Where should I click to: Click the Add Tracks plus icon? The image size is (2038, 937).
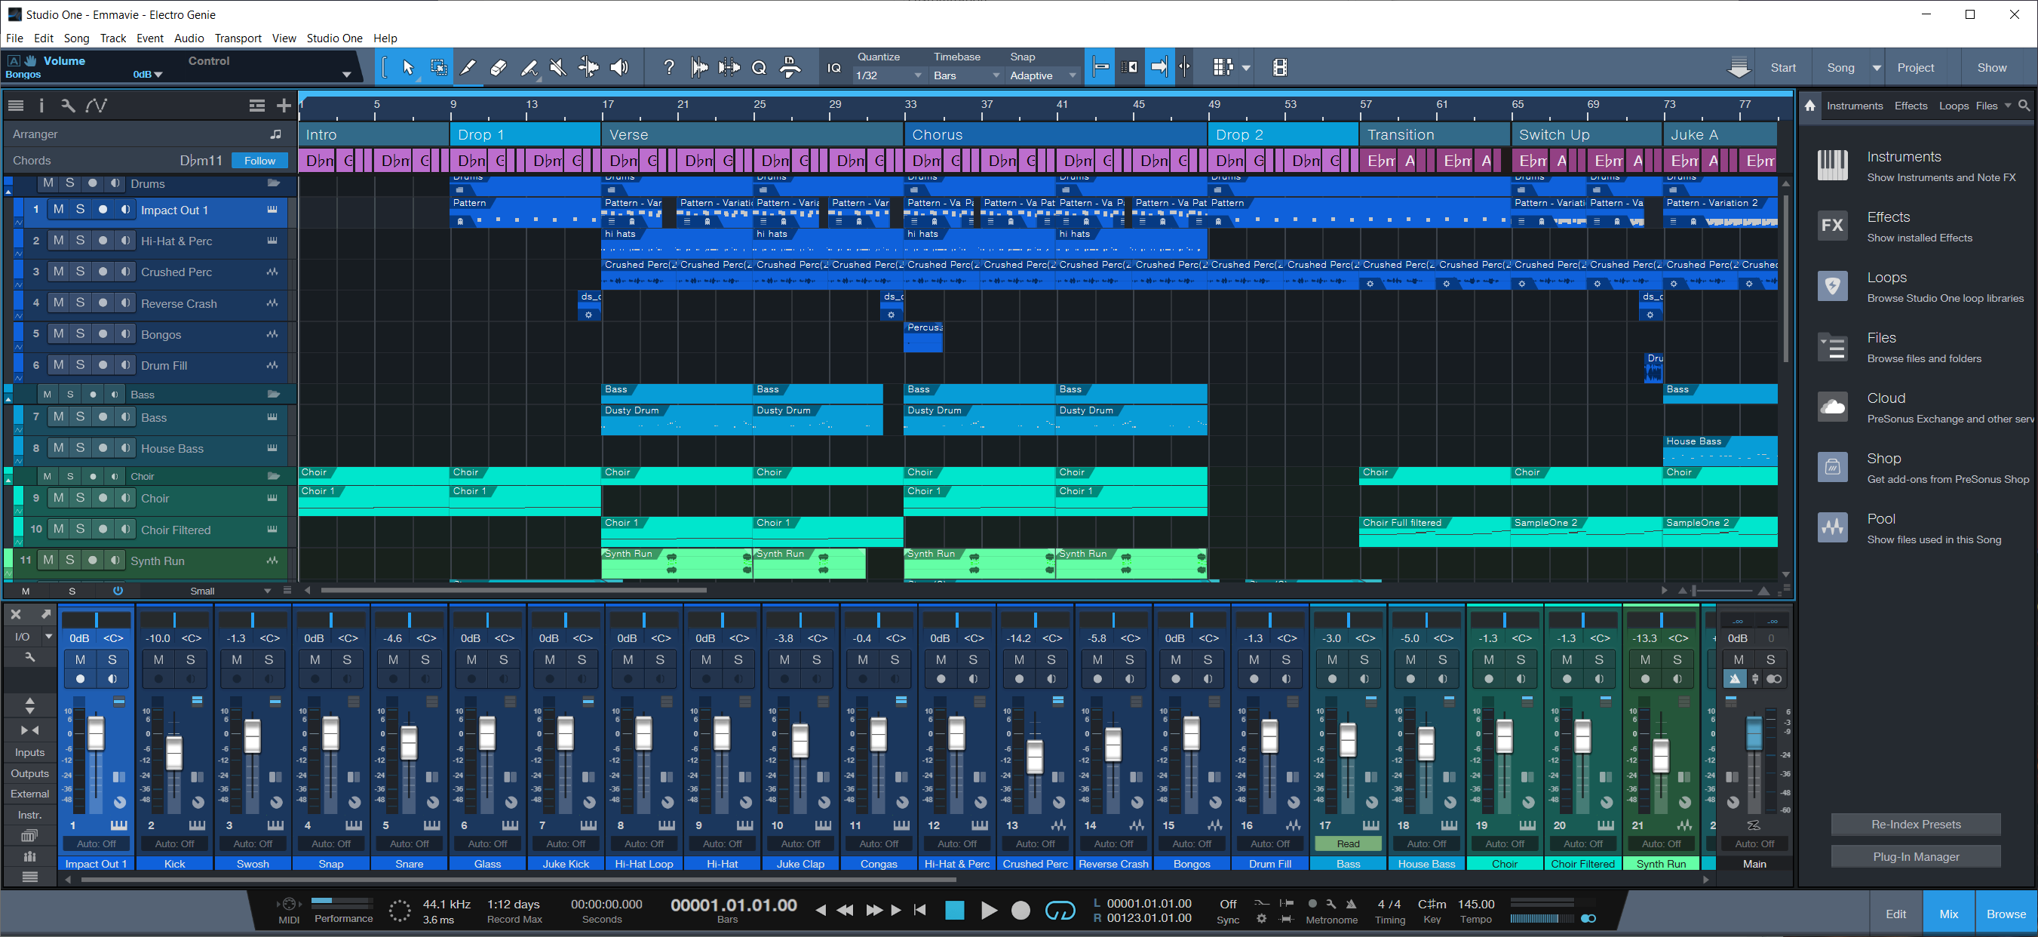point(284,106)
